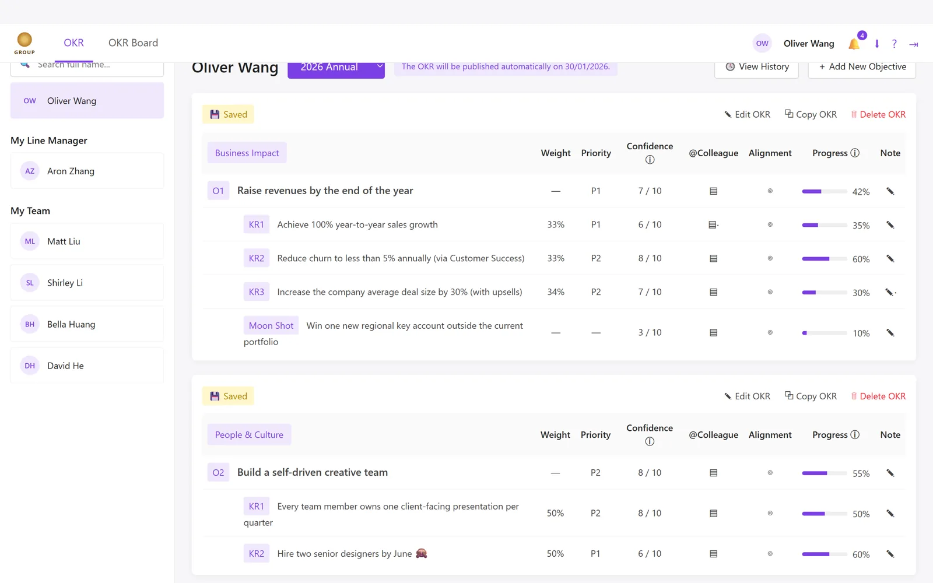Switch to the OKR Board tab
933x583 pixels.
133,43
